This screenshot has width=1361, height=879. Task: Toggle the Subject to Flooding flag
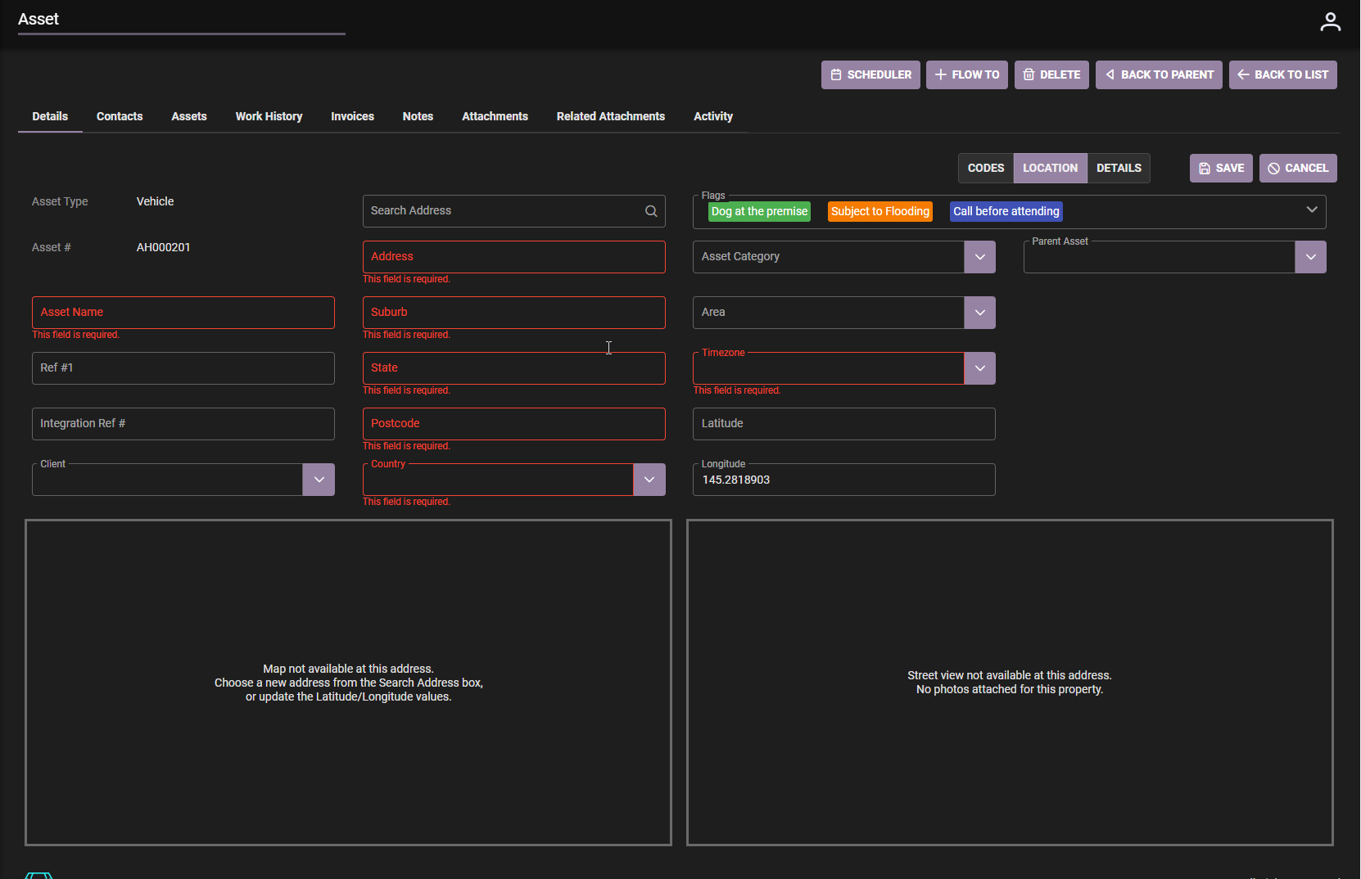(x=879, y=211)
